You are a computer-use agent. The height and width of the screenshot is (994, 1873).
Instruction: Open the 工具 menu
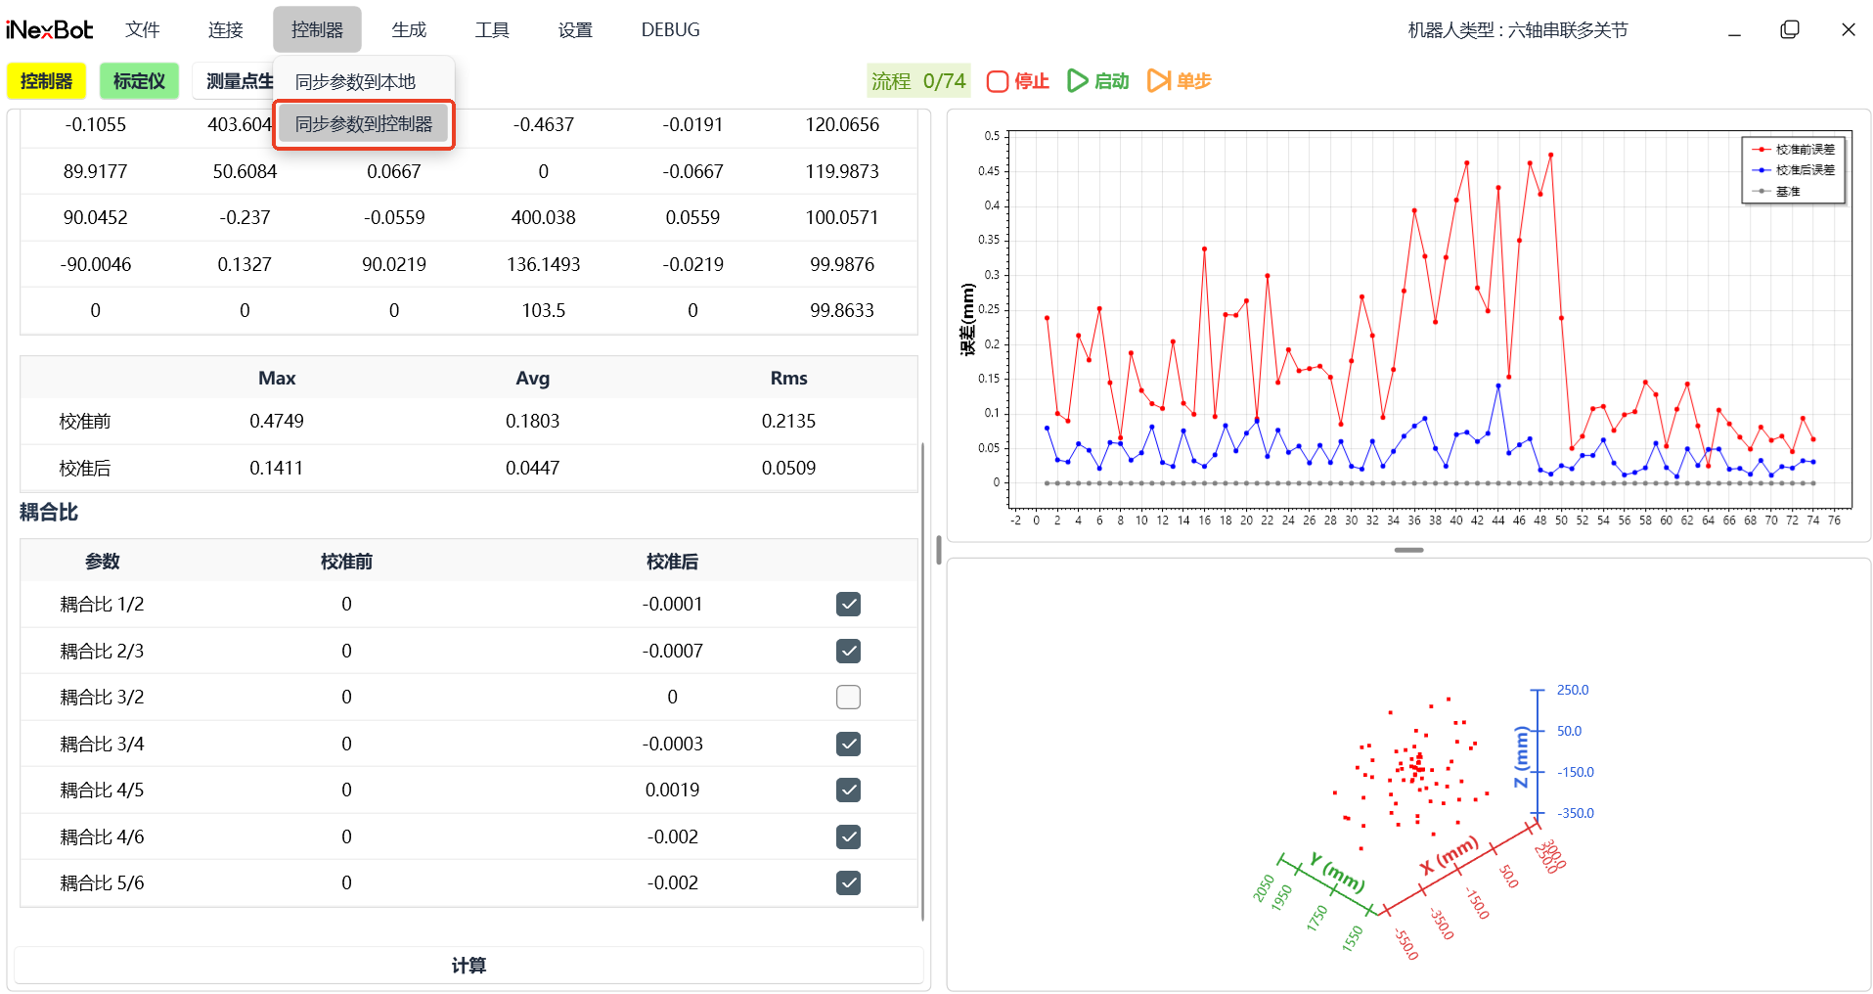(x=493, y=30)
